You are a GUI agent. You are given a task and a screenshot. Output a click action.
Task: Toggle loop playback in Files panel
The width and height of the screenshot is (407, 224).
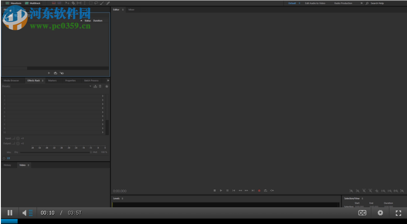[x=55, y=73]
